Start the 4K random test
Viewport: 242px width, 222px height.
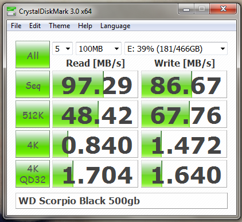click(33, 144)
